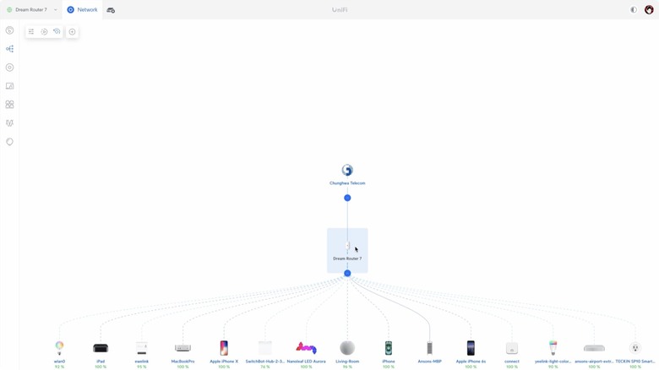Select the Ansons-MBP wired client
The width and height of the screenshot is (659, 370).
429,348
